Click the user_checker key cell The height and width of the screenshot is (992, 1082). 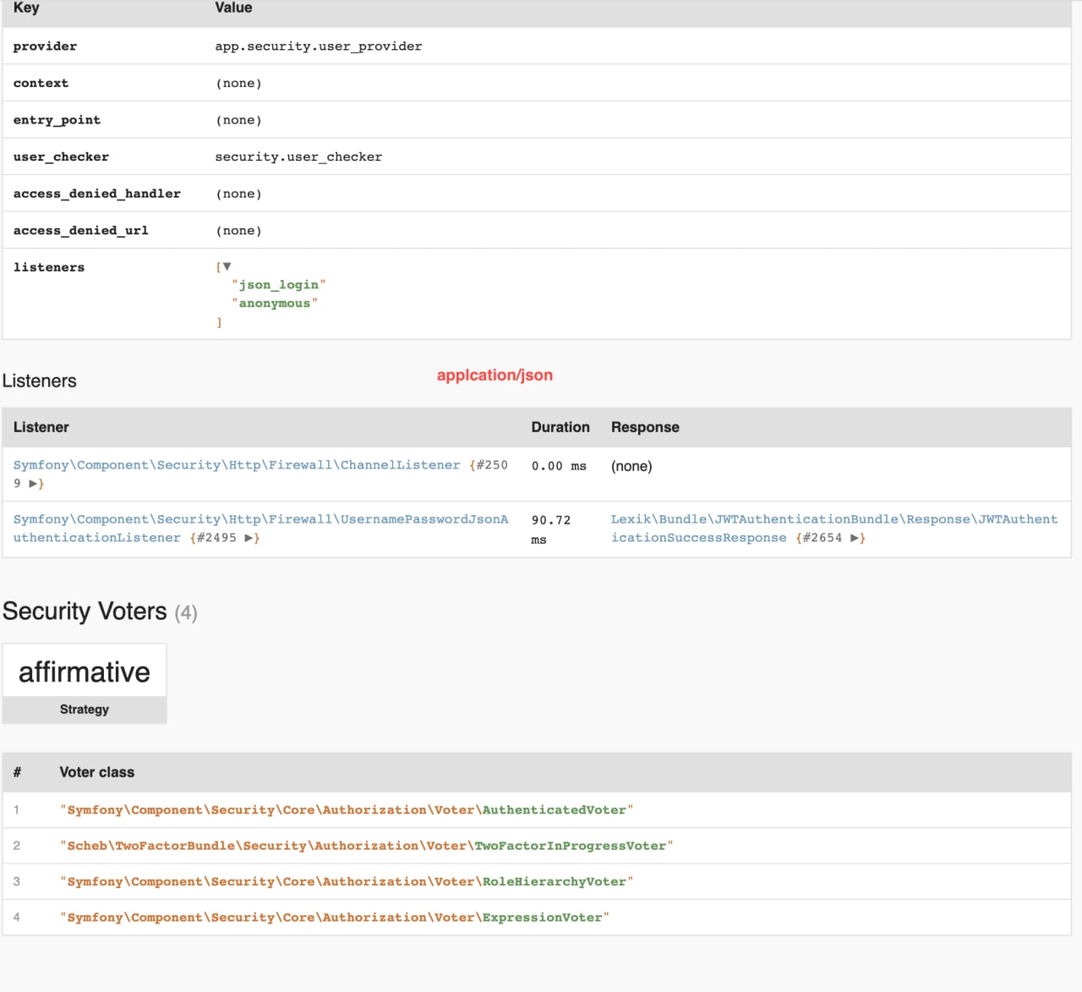(61, 156)
